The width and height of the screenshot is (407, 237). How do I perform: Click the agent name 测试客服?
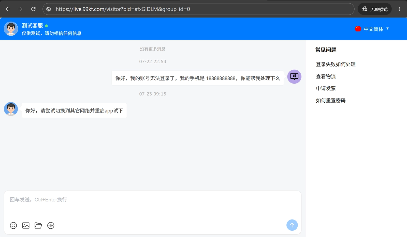[x=32, y=26]
